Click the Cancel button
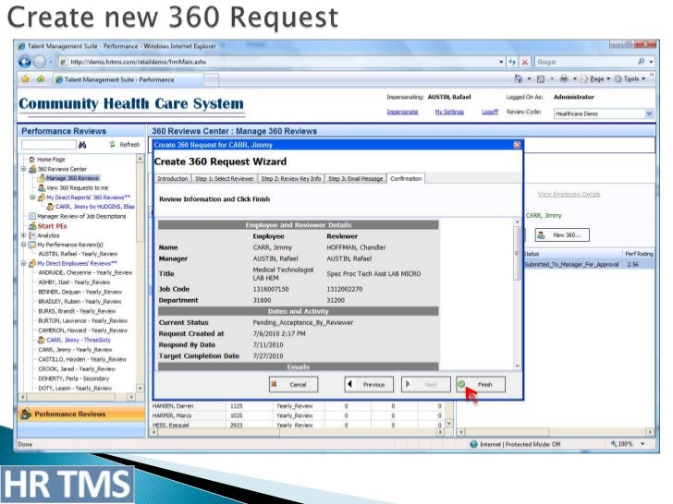This screenshot has height=504, width=673. click(294, 384)
